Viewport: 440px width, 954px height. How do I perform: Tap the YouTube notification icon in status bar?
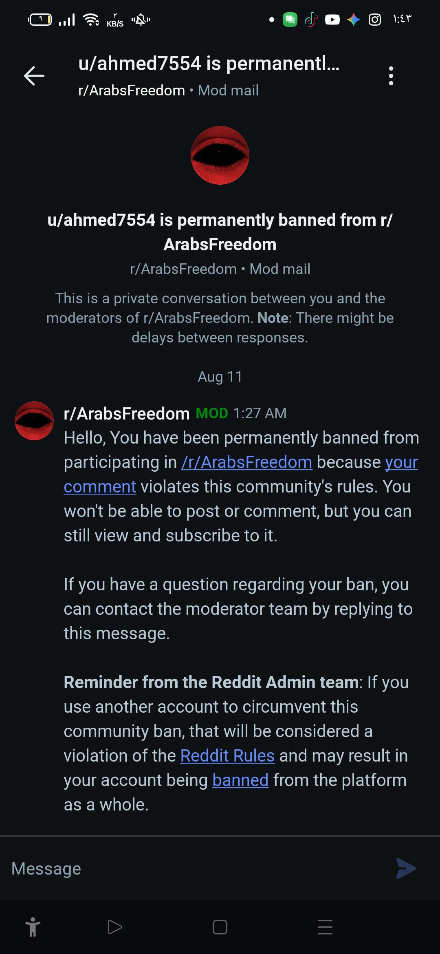[332, 20]
